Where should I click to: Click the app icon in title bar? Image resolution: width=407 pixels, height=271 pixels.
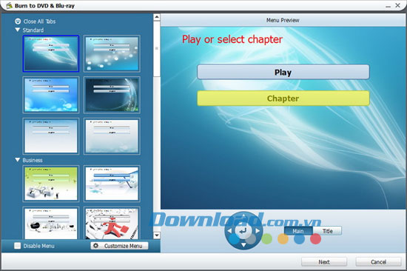[9, 5]
